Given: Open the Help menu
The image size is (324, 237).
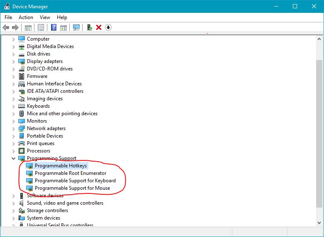Looking at the screenshot, I should tap(62, 17).
